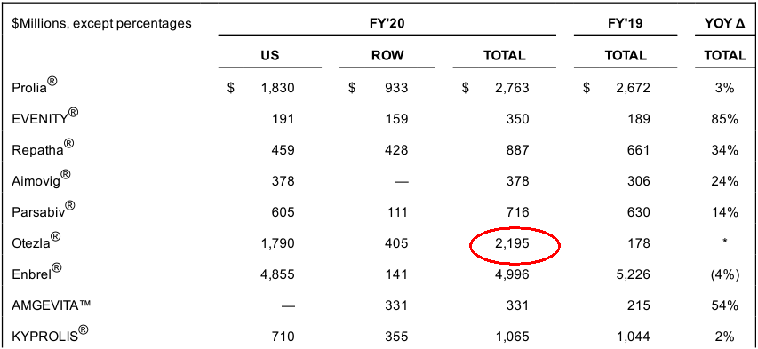Click the circled Otezla total 2,195
Image resolution: width=758 pixels, height=349 pixels.
tap(515, 244)
